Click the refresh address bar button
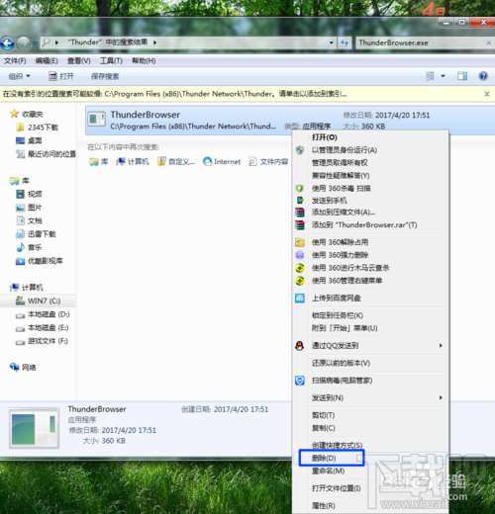Image resolution: width=495 pixels, height=514 pixels. click(345, 43)
